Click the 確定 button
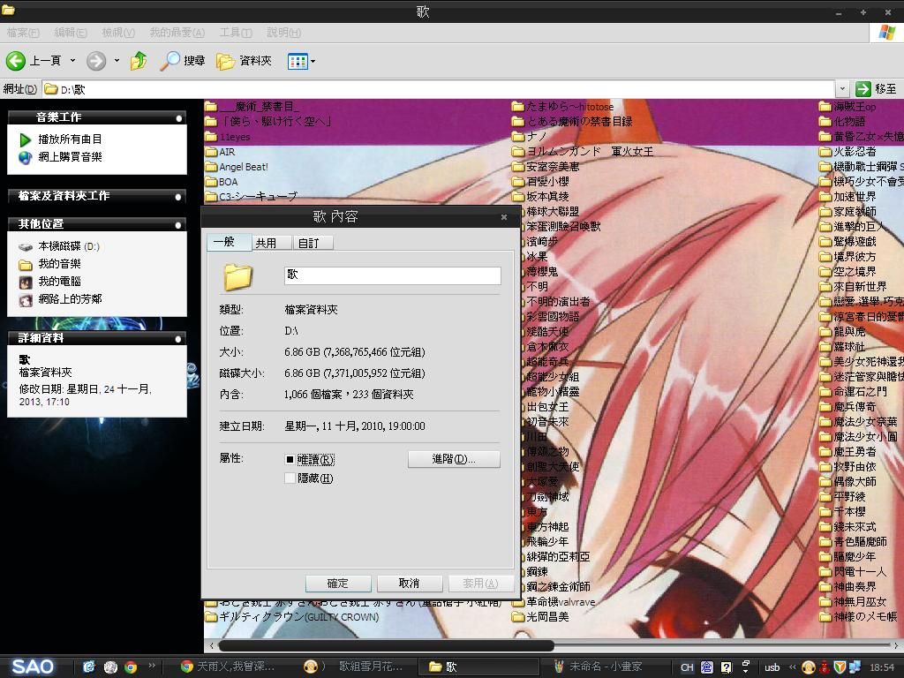The height and width of the screenshot is (678, 904). coord(338,584)
